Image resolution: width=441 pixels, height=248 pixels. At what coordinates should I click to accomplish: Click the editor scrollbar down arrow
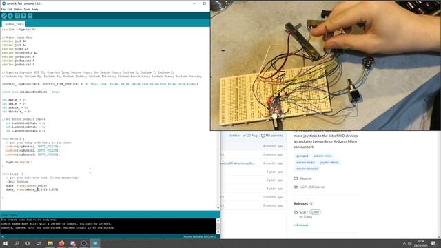218,208
